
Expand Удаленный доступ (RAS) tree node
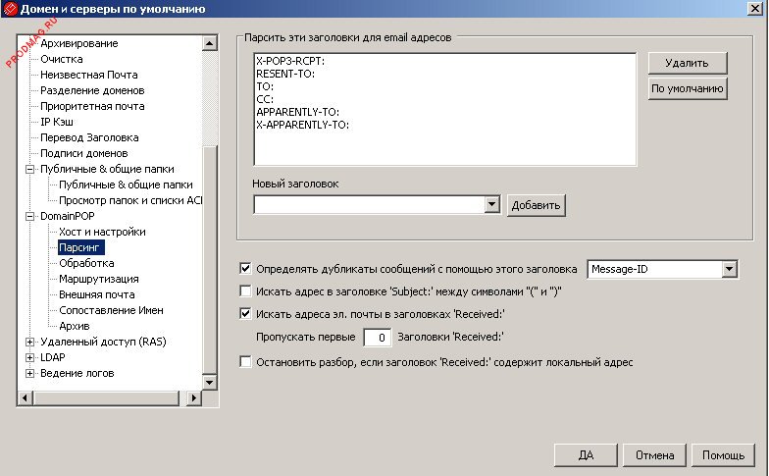pyautogui.click(x=29, y=342)
